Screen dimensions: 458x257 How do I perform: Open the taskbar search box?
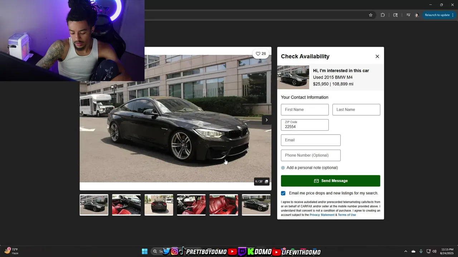(157, 251)
